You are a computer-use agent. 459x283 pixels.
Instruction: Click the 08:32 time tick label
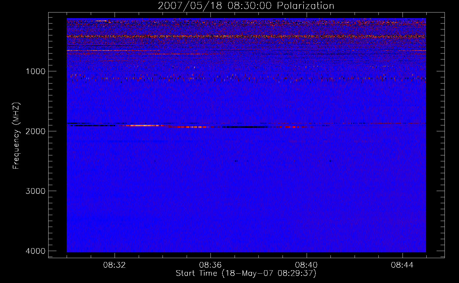coord(115,265)
